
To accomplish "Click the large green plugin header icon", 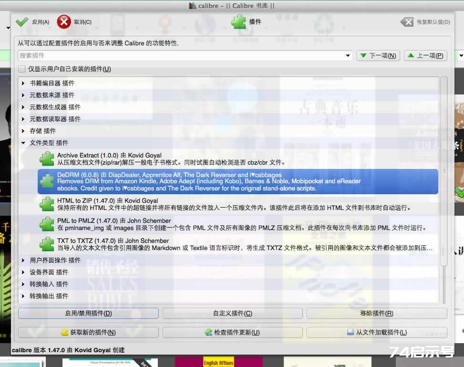I will (x=238, y=22).
